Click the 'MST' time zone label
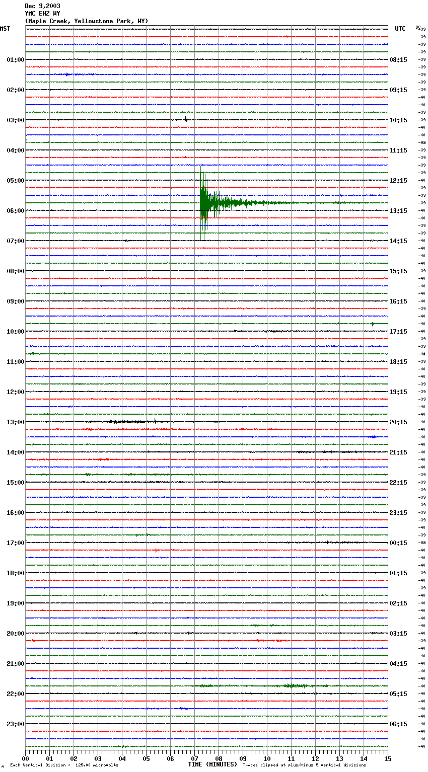Image resolution: width=428 pixels, height=772 pixels. (x=5, y=29)
